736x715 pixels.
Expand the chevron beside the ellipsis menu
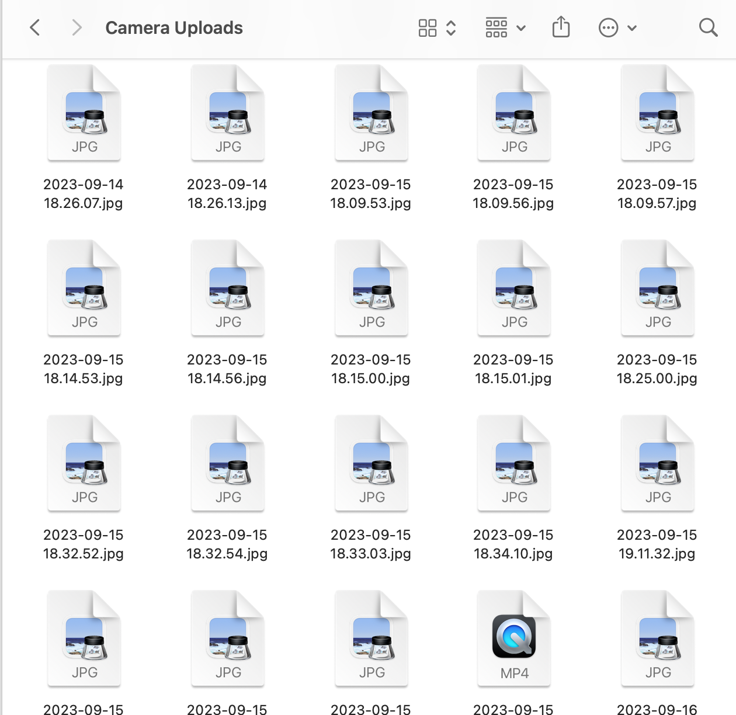click(x=631, y=27)
